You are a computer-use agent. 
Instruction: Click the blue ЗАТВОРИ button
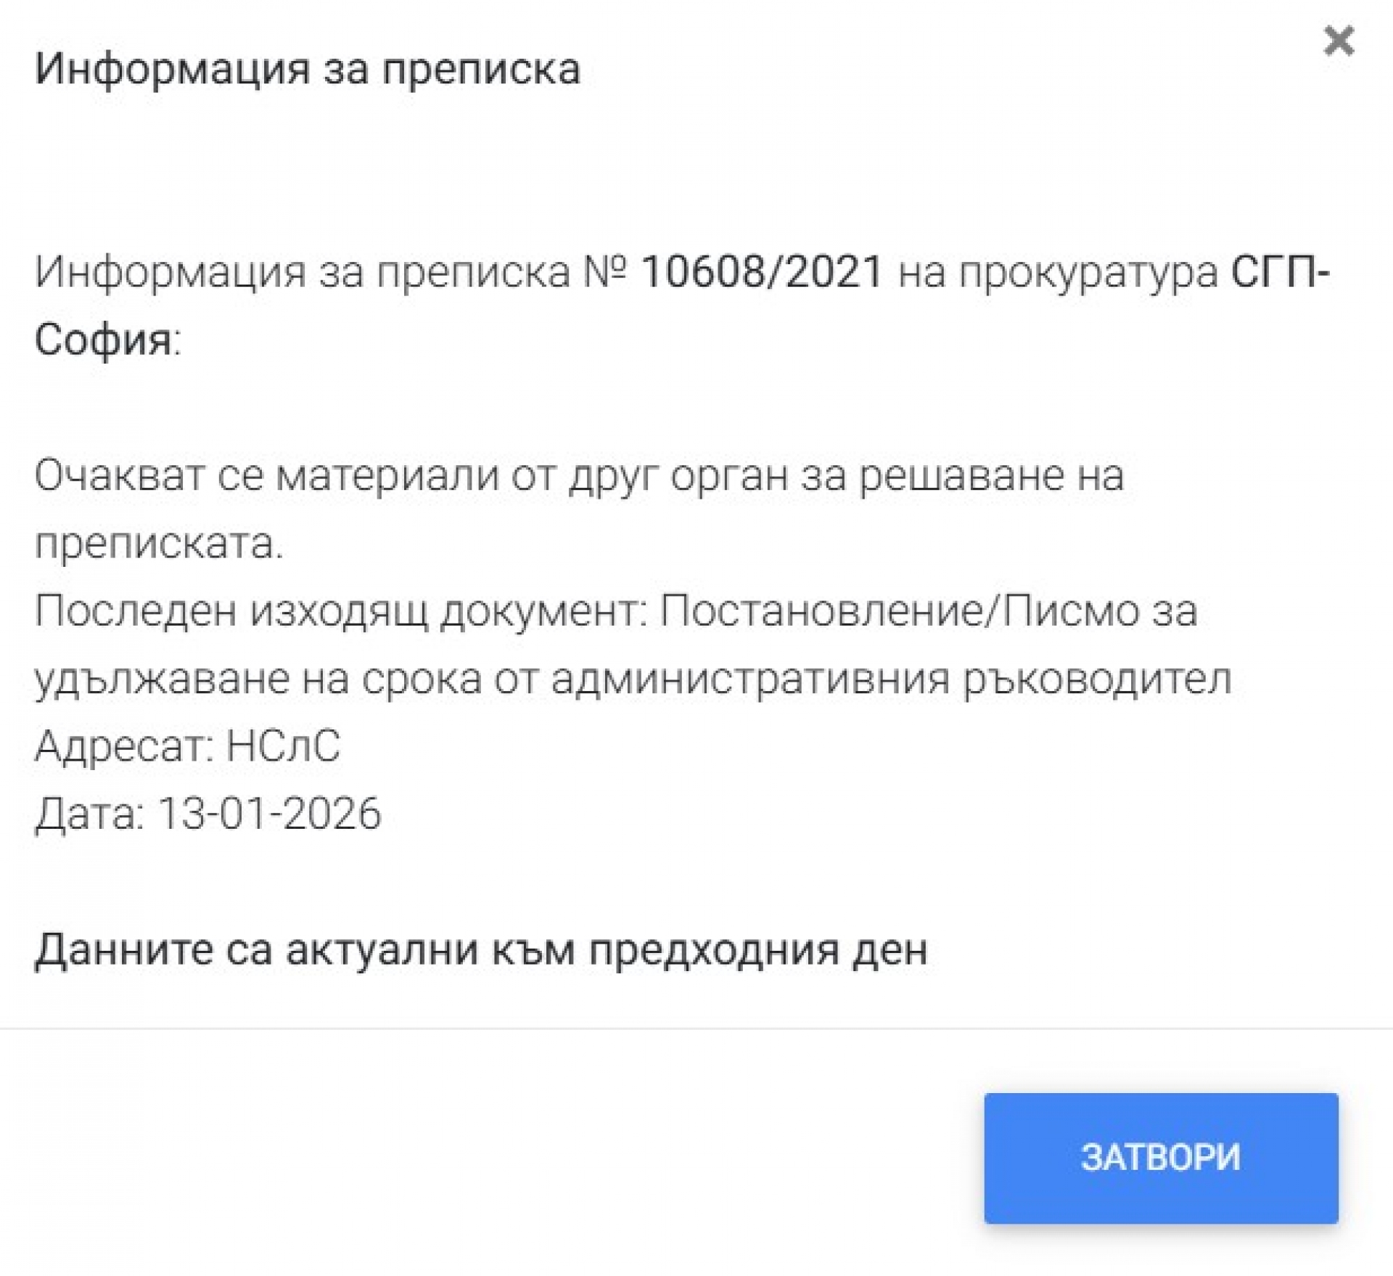pos(1160,1157)
